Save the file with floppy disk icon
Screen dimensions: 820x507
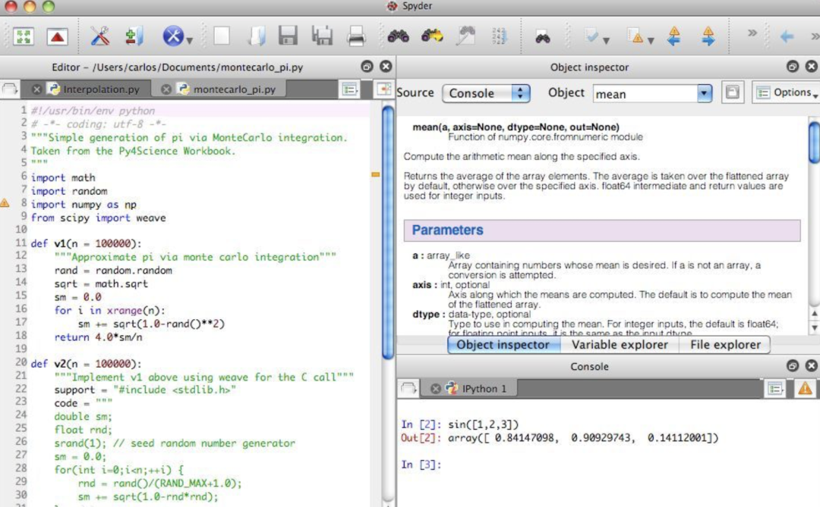point(288,36)
